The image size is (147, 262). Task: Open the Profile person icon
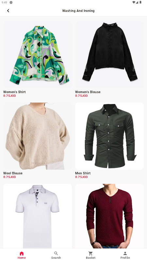[125, 253]
